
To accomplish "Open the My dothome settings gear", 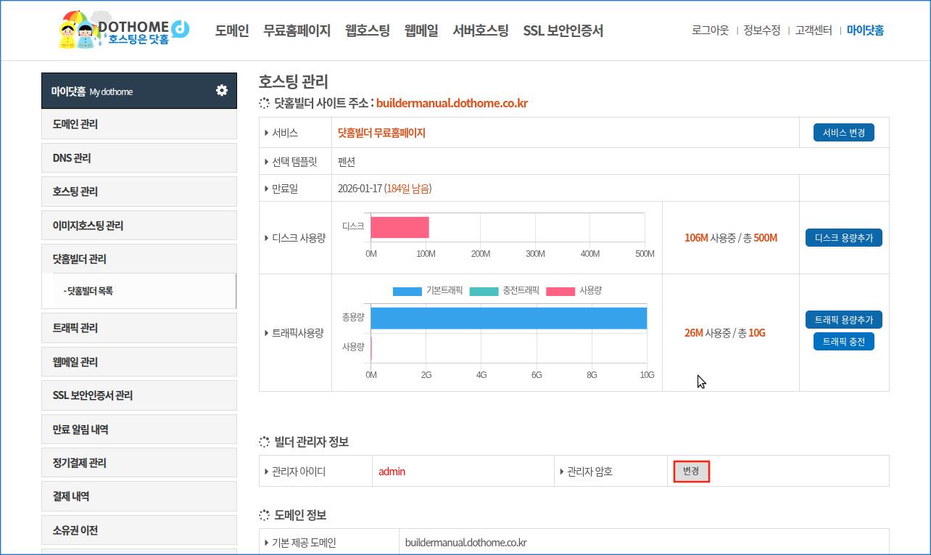I will click(221, 91).
